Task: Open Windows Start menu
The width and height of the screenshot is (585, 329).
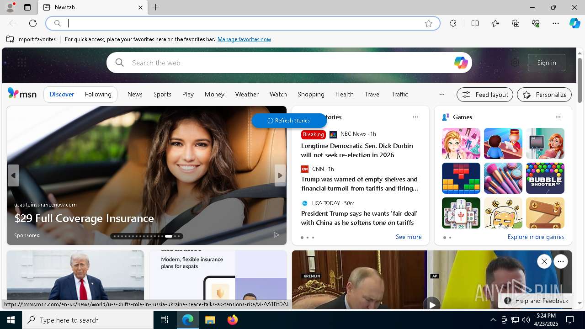Action: pyautogui.click(x=11, y=320)
